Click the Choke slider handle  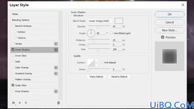point(88,45)
